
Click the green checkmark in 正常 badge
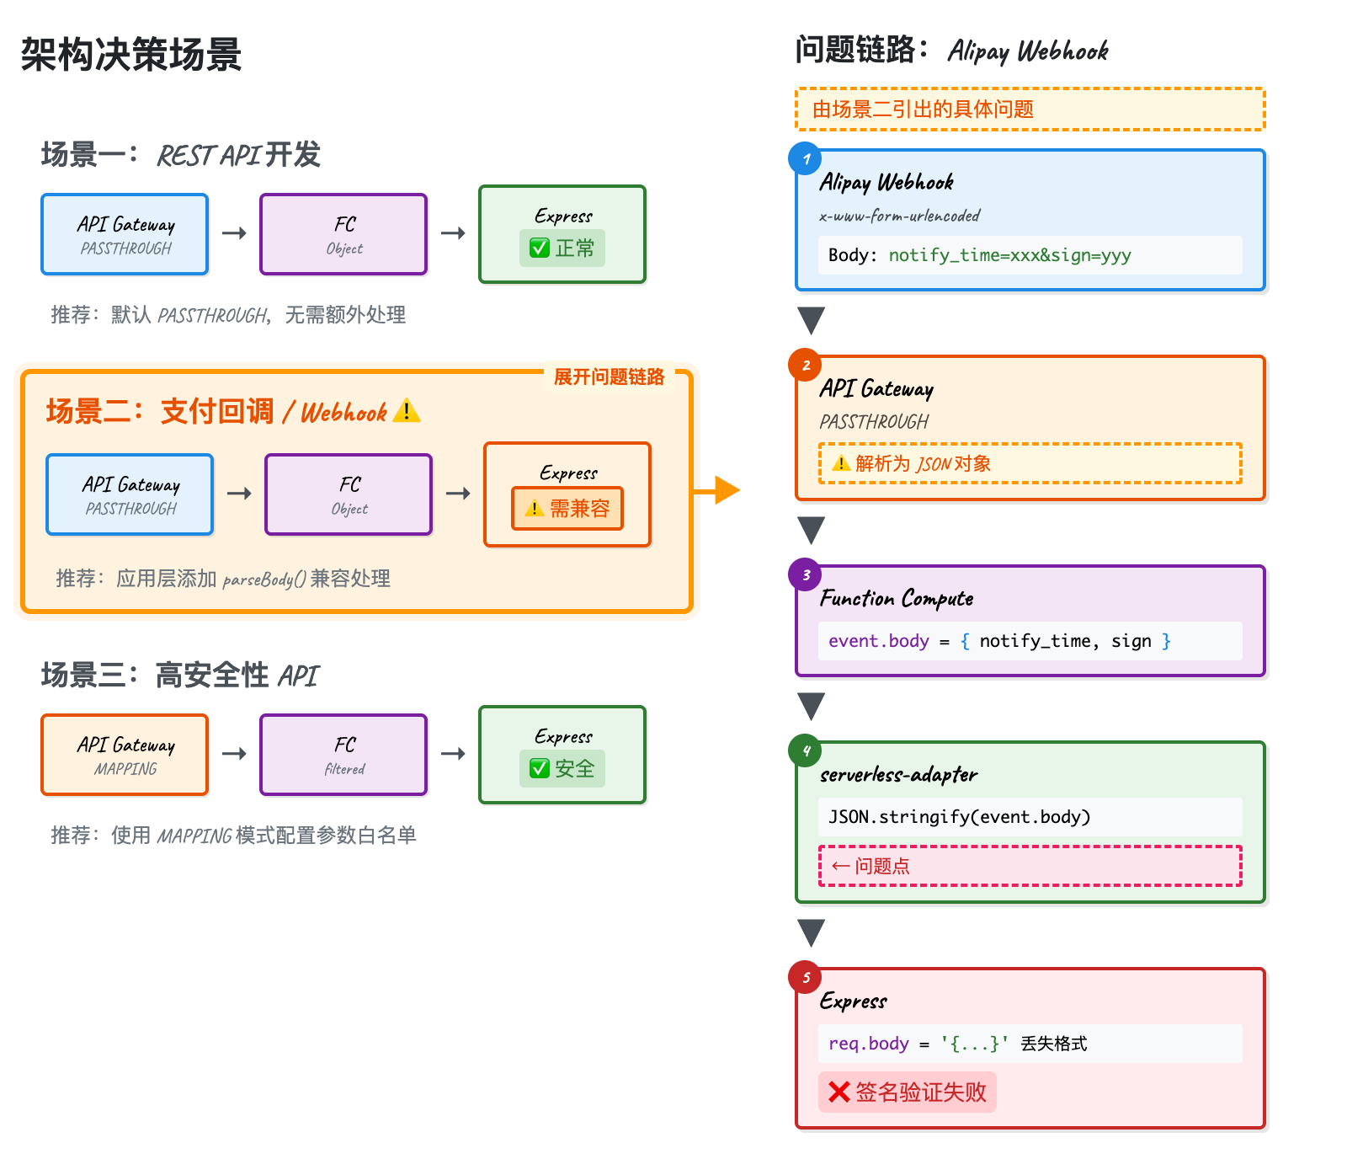click(x=538, y=248)
